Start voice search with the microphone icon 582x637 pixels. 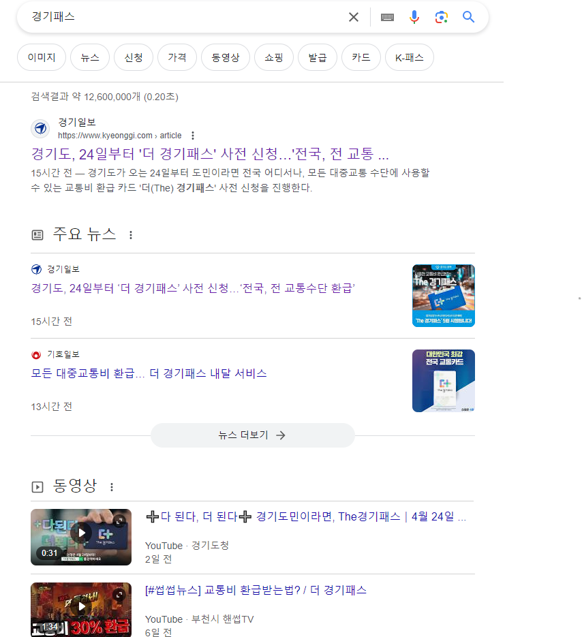point(414,17)
